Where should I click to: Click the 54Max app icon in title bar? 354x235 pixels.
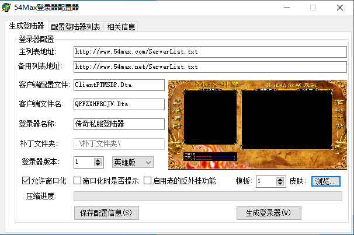coord(7,8)
